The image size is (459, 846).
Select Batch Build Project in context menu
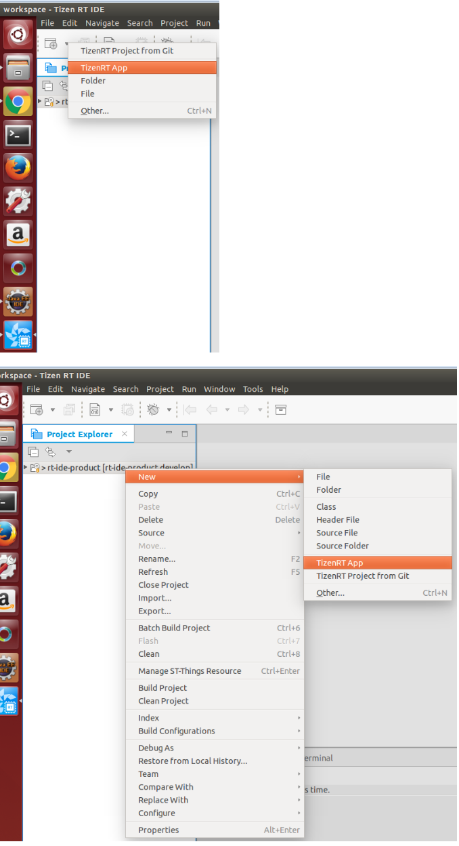174,628
